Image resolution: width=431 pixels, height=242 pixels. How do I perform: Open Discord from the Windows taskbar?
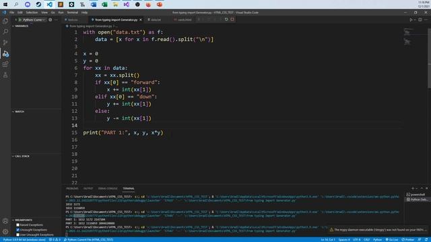coord(28,5)
